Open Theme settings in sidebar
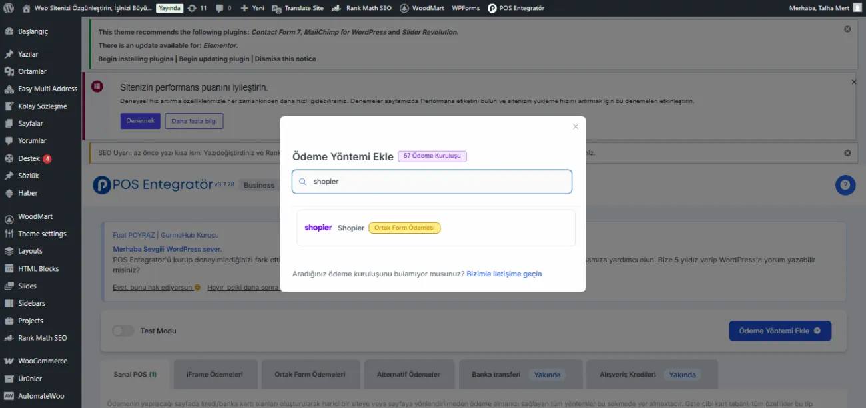 click(x=41, y=234)
